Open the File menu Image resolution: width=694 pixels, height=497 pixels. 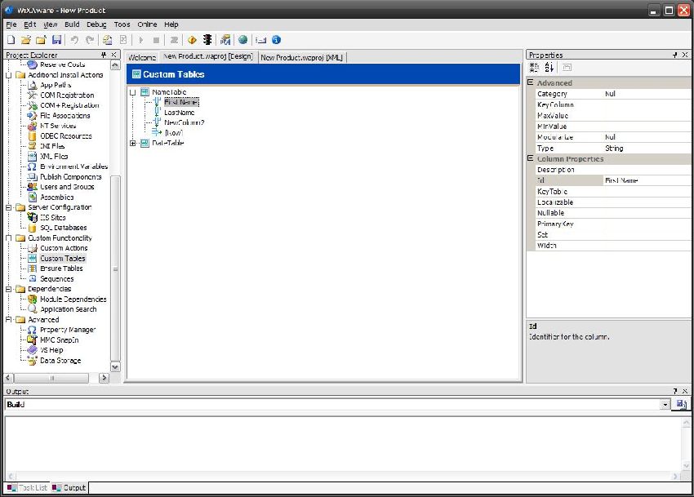[11, 24]
